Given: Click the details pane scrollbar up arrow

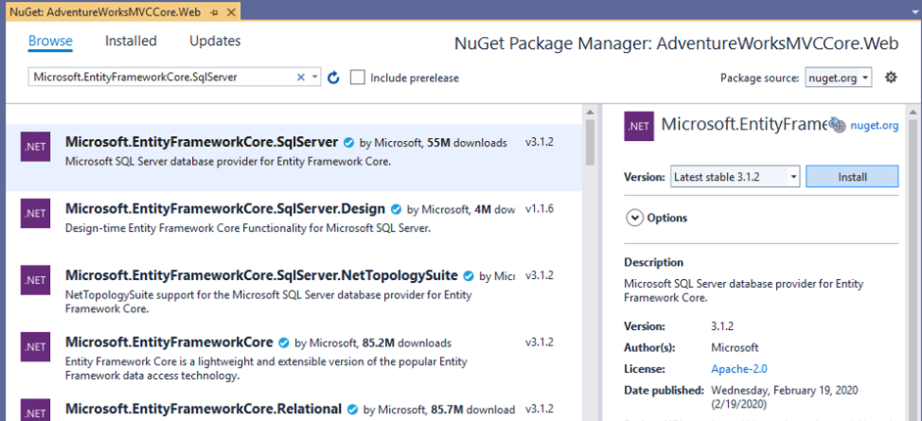Looking at the screenshot, I should (913, 112).
